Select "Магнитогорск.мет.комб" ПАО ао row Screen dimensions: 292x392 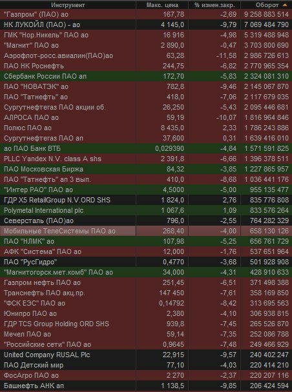(x=146, y=272)
